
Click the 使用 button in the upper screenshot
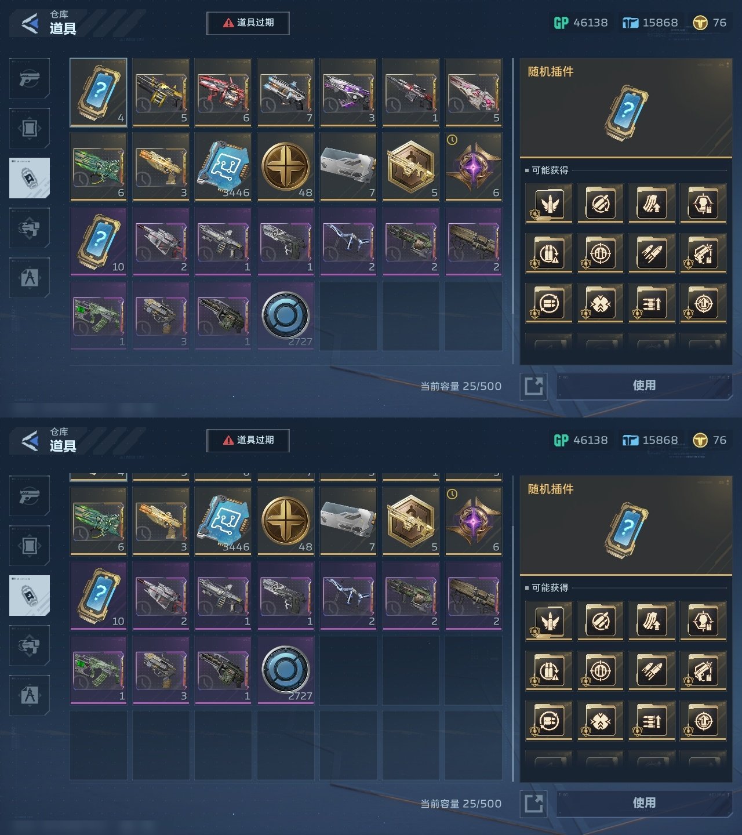point(644,386)
